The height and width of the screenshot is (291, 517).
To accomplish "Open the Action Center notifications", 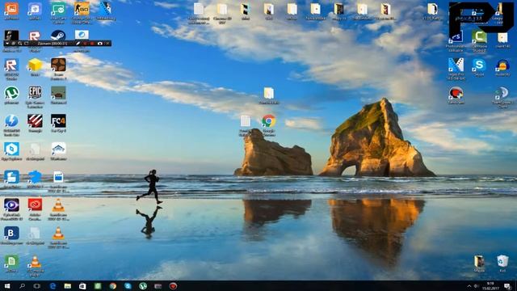I will [x=507, y=286].
